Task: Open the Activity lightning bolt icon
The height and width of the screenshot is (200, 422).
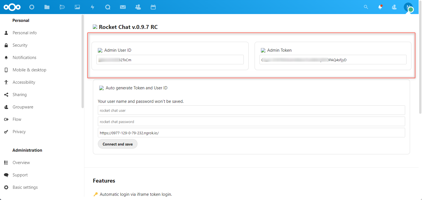Action: tap(92, 7)
